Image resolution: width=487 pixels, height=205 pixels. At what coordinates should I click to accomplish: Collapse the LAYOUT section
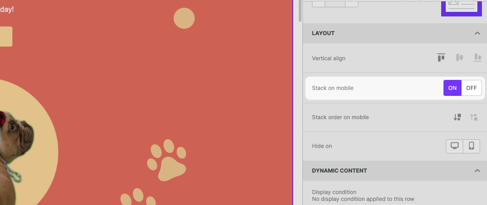pyautogui.click(x=477, y=33)
